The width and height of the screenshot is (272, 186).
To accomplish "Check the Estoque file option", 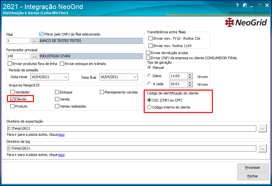I will tap(57, 92).
